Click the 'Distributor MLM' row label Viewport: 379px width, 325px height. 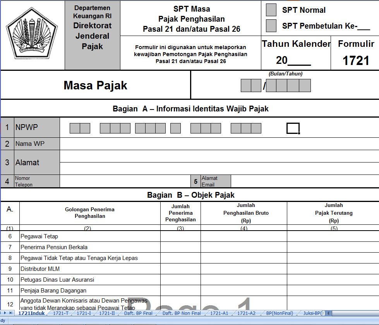click(40, 269)
